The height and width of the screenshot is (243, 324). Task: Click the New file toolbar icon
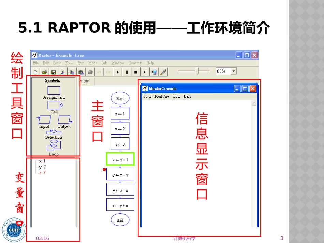pyautogui.click(x=35, y=72)
